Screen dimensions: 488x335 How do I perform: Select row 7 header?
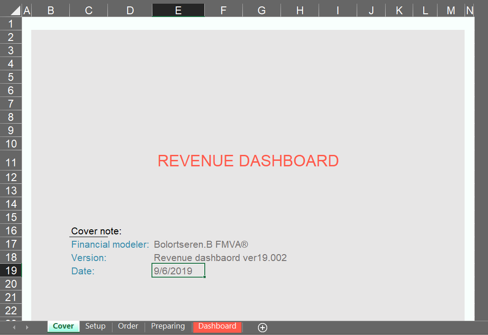(x=11, y=104)
